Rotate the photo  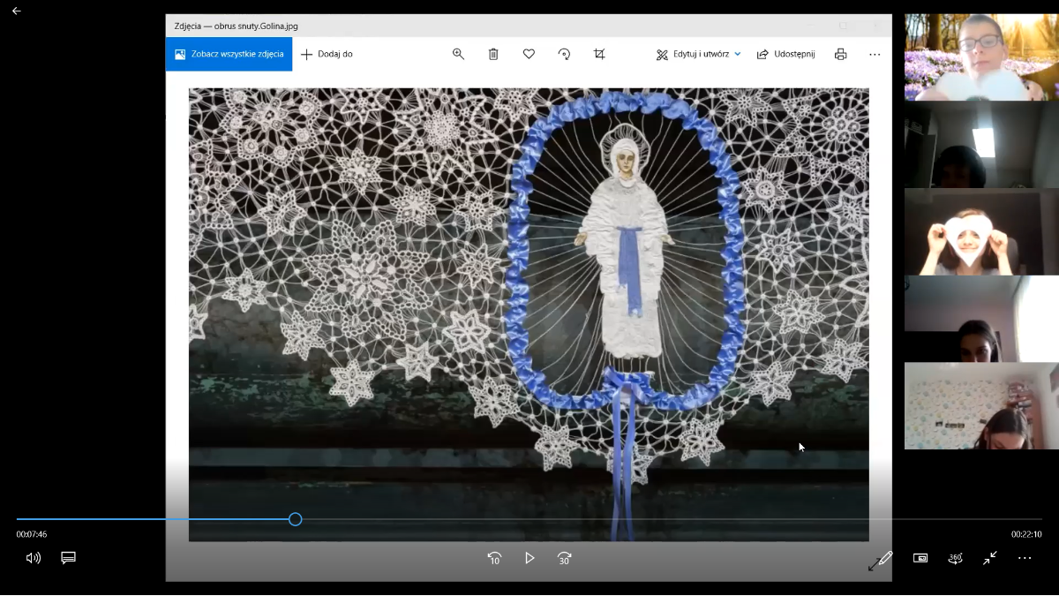[564, 54]
